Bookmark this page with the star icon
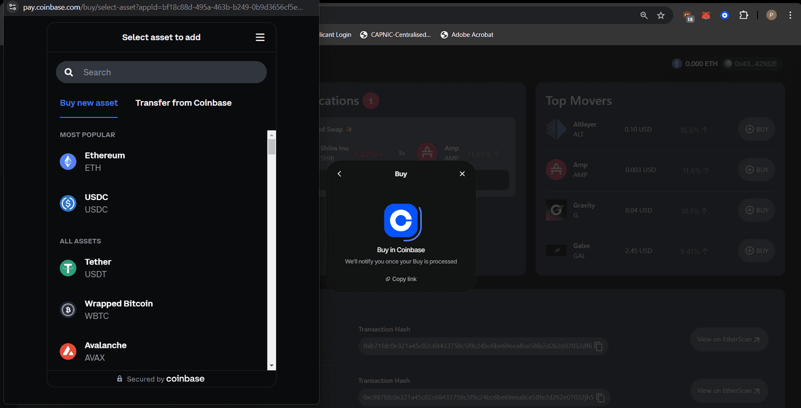801x408 pixels. (x=661, y=16)
